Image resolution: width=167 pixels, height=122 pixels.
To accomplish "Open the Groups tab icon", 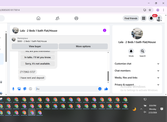I will point(76,18).
